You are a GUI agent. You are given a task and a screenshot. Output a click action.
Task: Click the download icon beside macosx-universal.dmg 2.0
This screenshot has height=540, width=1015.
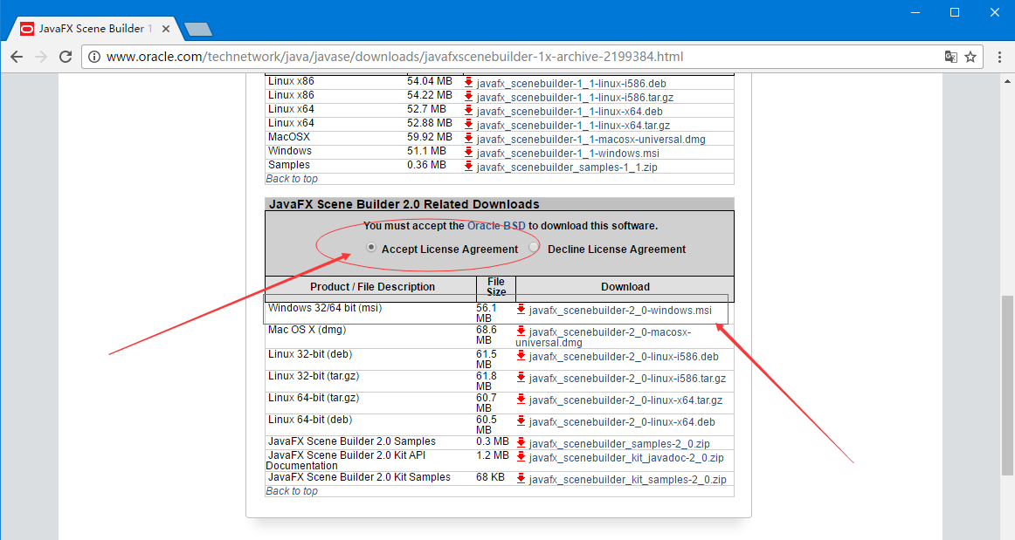point(521,332)
